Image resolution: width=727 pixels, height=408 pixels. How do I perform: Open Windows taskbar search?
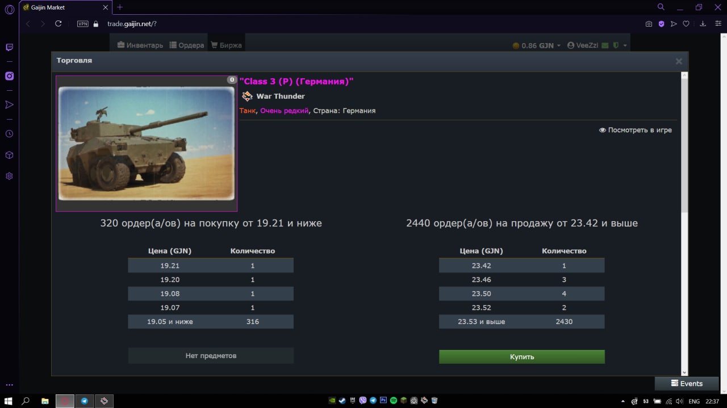pos(26,401)
